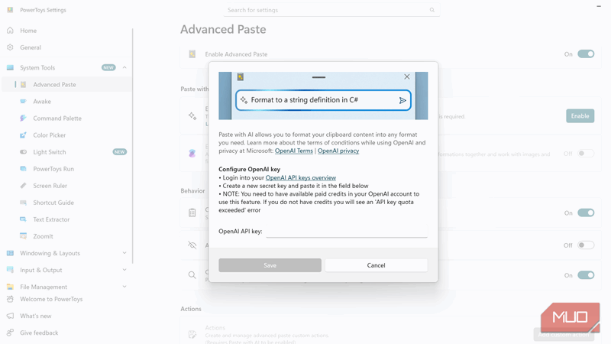
Task: Click the Input & Output icon
Action: [10, 270]
